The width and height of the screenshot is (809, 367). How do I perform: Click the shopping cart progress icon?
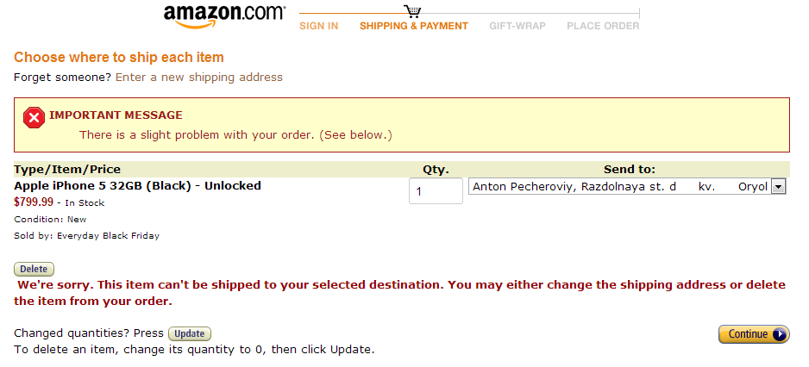[412, 11]
